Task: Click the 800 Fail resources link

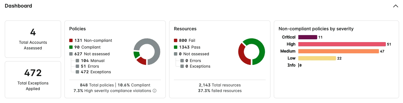Action: coord(187,40)
